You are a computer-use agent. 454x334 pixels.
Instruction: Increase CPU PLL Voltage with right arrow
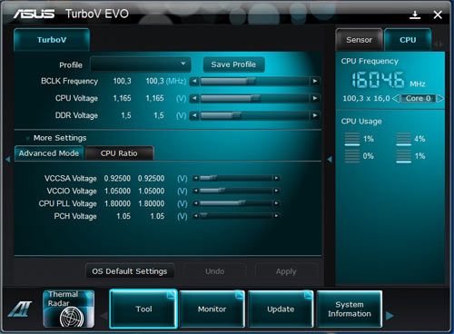tap(276, 203)
